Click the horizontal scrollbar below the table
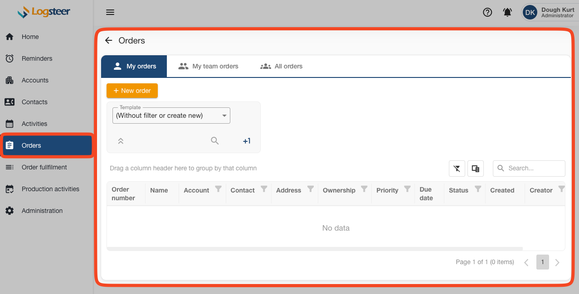This screenshot has height=294, width=579. pos(315,249)
